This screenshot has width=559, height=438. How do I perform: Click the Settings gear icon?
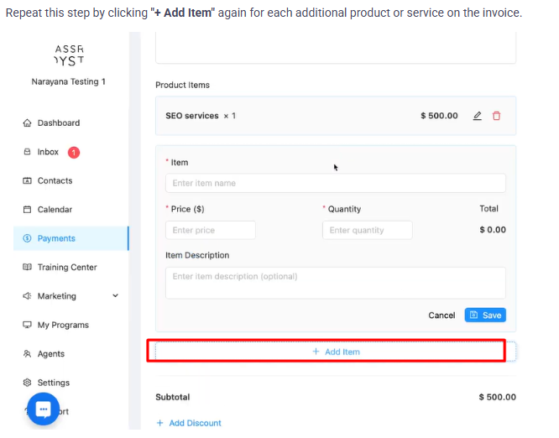[28, 383]
